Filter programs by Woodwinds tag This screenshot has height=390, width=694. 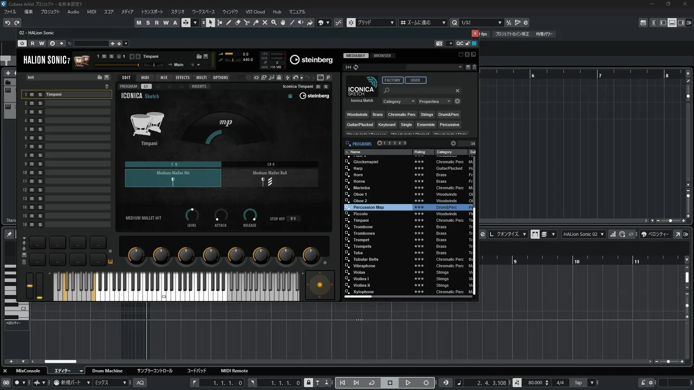[357, 114]
